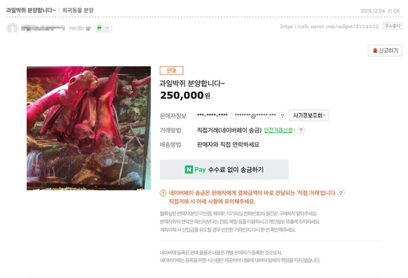Screen dimensions: 408x278
Task: Click help icon next to 안전거래신청
Action: pos(301,130)
